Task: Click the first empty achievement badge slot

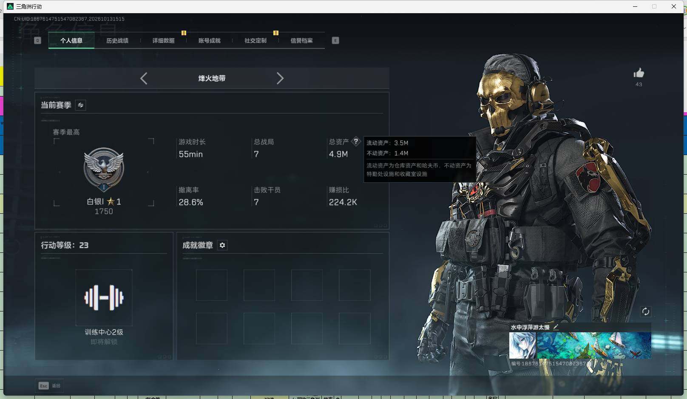Action: 212,285
